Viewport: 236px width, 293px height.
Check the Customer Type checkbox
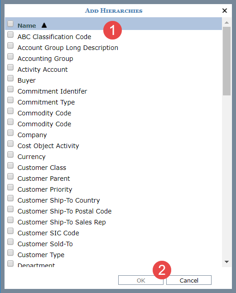pos(10,253)
